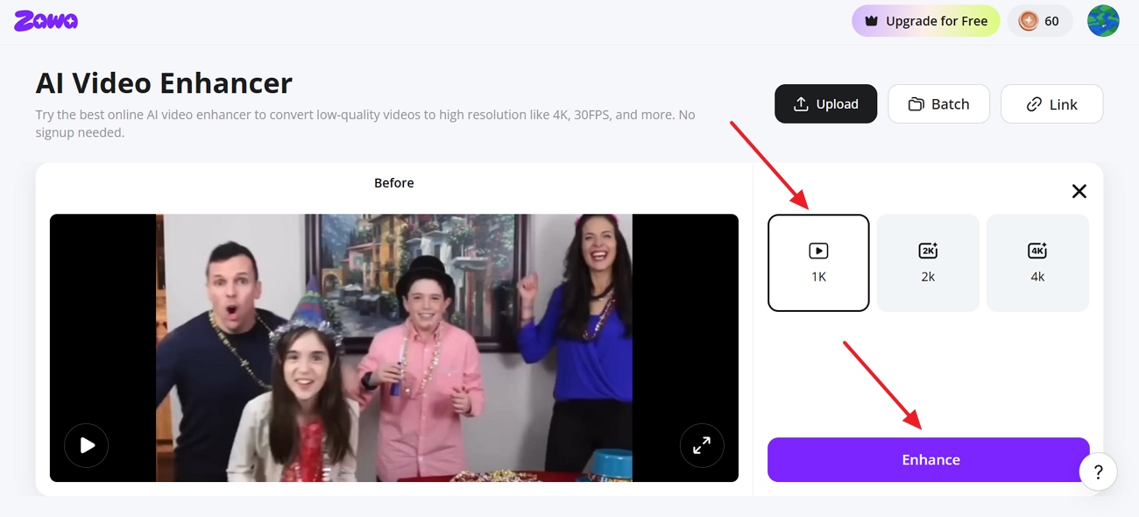Open the Zawa logo home link
The width and height of the screenshot is (1139, 517).
coord(46,21)
